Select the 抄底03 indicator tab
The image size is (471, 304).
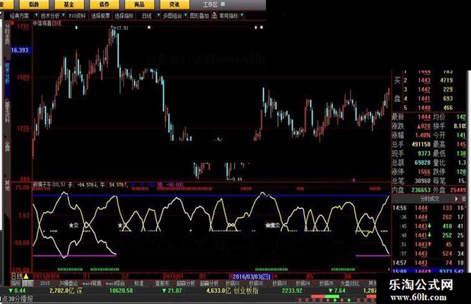[x=279, y=283]
